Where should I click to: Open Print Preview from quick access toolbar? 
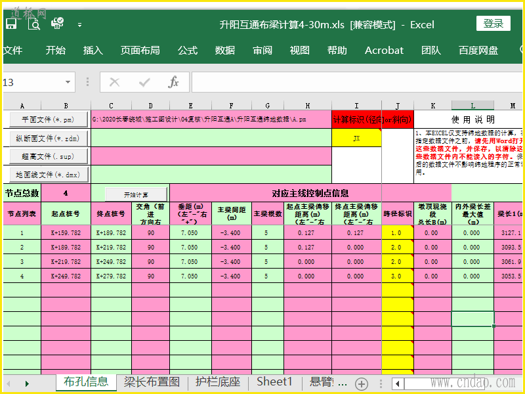tap(34, 24)
